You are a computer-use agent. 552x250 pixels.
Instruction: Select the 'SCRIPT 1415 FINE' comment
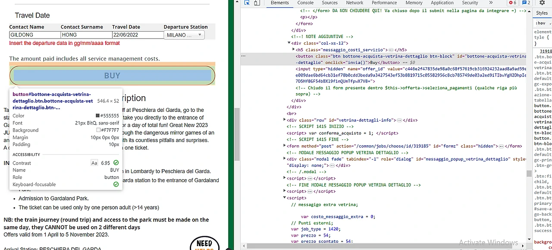[317, 139]
